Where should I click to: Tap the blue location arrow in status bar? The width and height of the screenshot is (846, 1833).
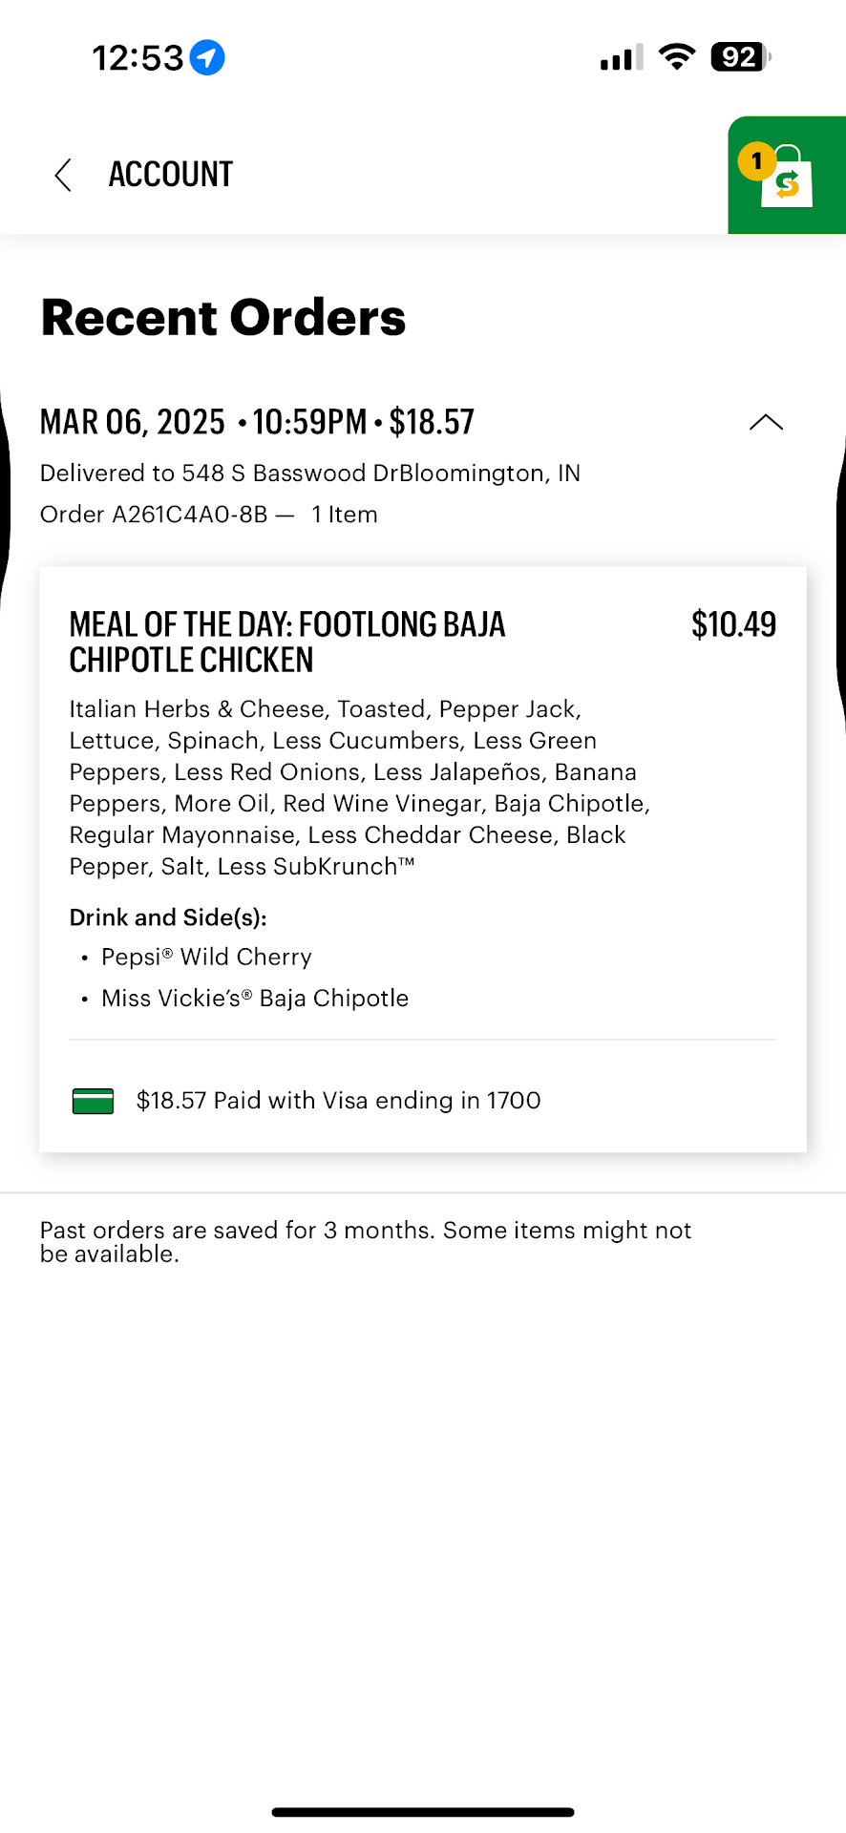(207, 58)
